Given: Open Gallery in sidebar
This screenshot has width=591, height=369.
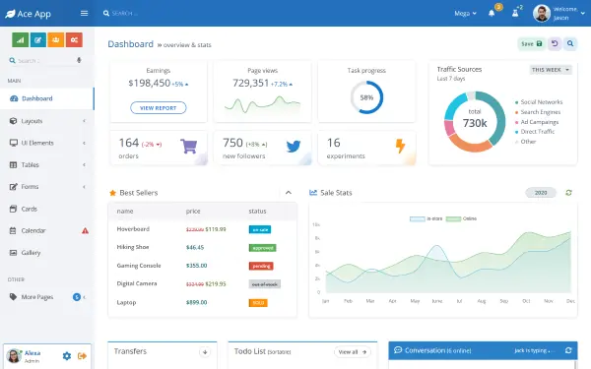Looking at the screenshot, I should point(46,253).
